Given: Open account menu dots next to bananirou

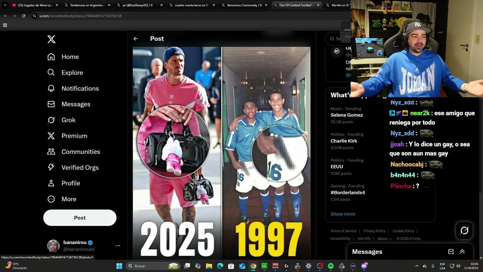Looking at the screenshot, I should coord(118,246).
